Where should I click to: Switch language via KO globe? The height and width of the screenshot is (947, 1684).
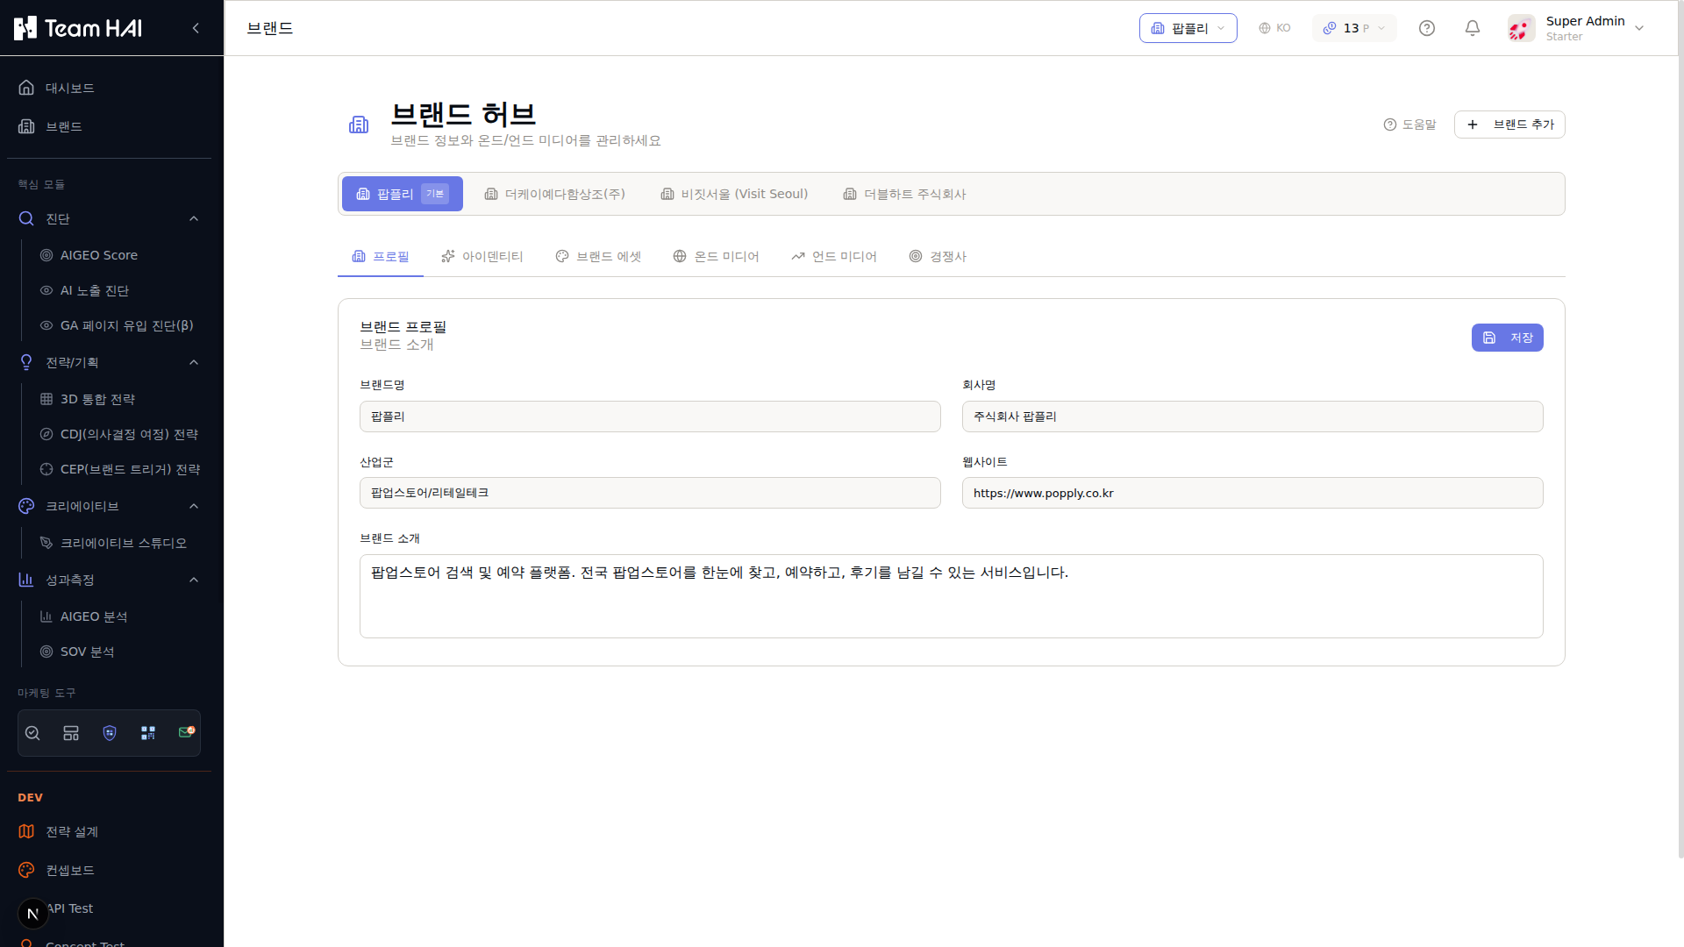point(1274,28)
